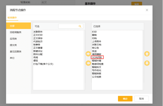Select 正文打印 in the available list
This screenshot has width=163, height=106.
point(38,35)
